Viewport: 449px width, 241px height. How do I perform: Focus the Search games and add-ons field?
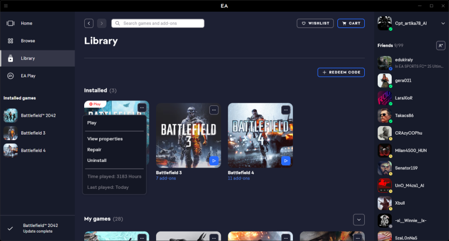pos(158,23)
